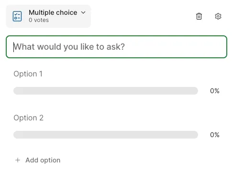Open the Multiple choice poll type selector
Image resolution: width=233 pixels, height=183 pixels.
tap(48, 16)
